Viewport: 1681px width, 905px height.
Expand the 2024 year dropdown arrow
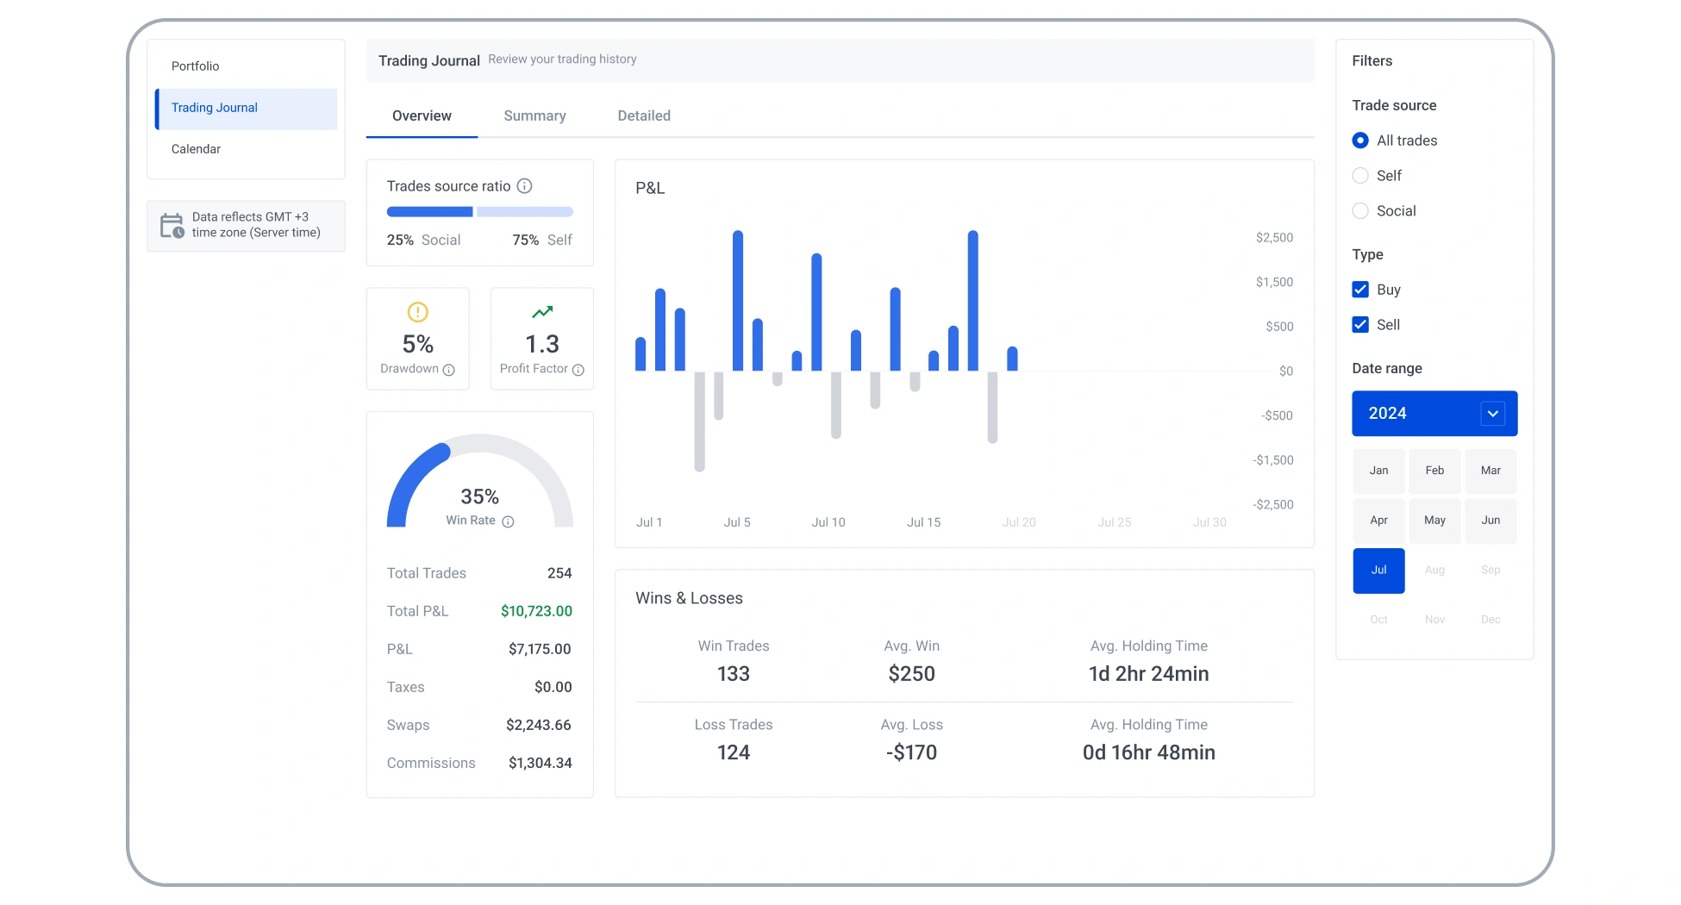(1492, 414)
